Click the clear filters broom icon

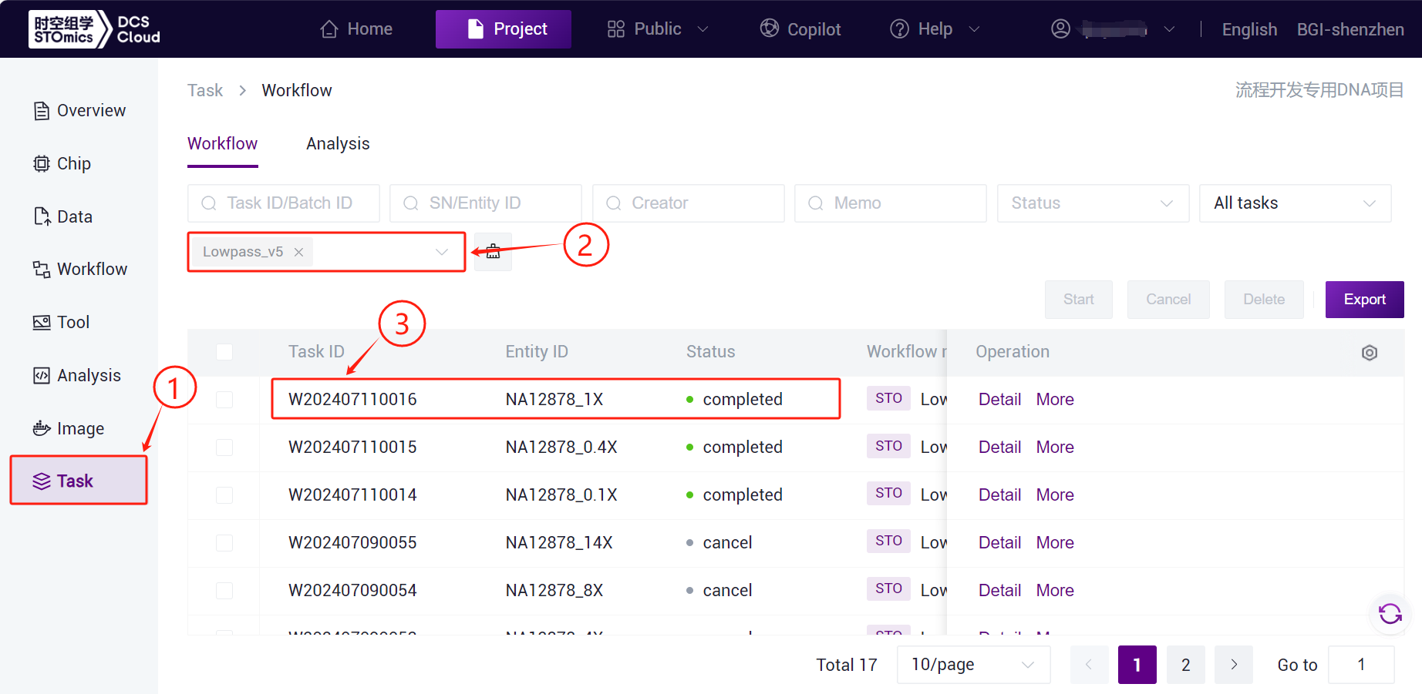(493, 252)
